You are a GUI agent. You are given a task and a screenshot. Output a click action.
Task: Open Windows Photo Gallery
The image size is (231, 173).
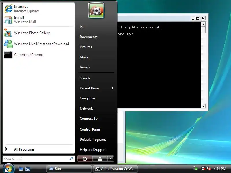(x=39, y=33)
